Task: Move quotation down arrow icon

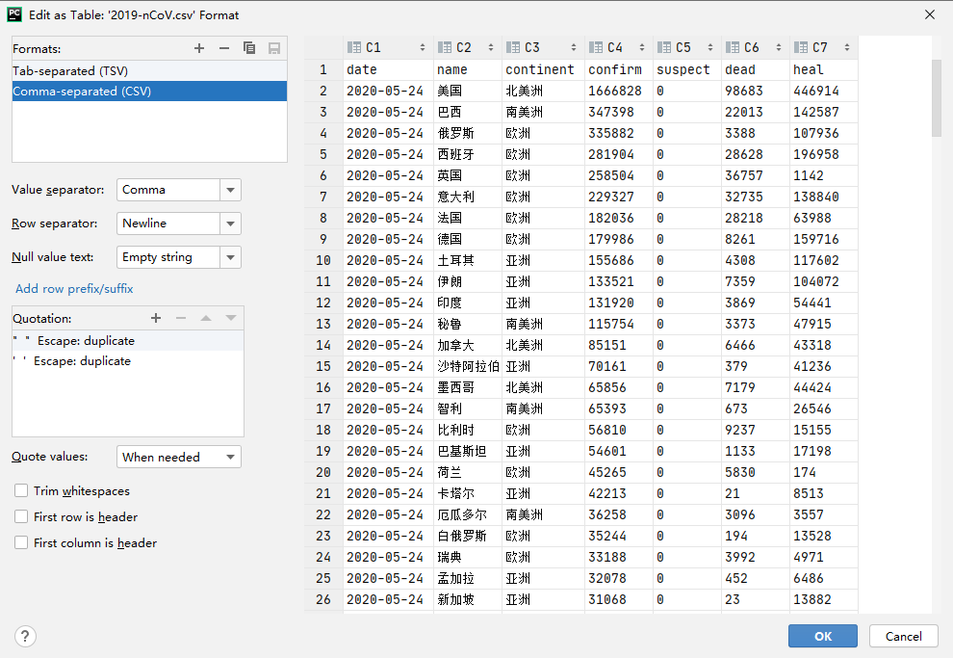Action: pyautogui.click(x=231, y=318)
